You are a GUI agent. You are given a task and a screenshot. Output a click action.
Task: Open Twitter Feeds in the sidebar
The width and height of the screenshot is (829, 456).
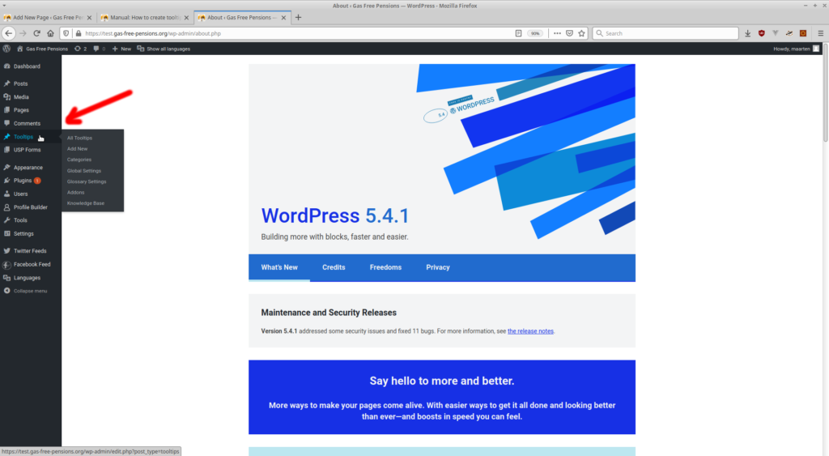[x=31, y=251]
